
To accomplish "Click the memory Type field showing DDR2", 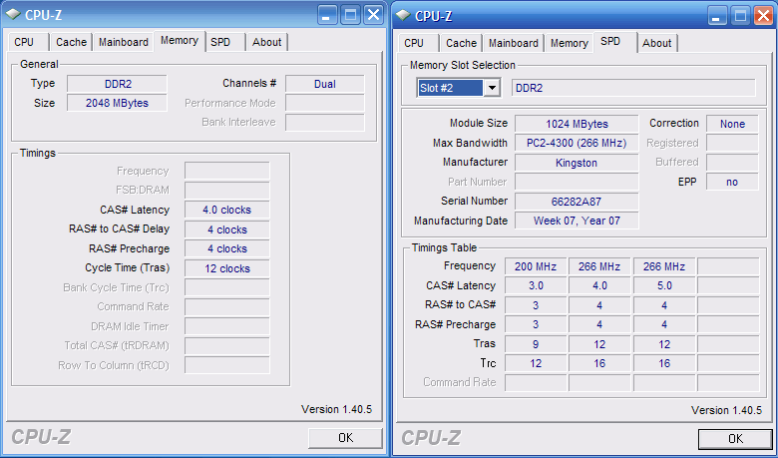I will (x=117, y=84).
